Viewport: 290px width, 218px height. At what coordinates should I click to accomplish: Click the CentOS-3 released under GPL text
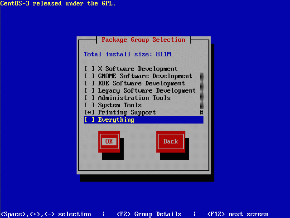click(x=58, y=3)
